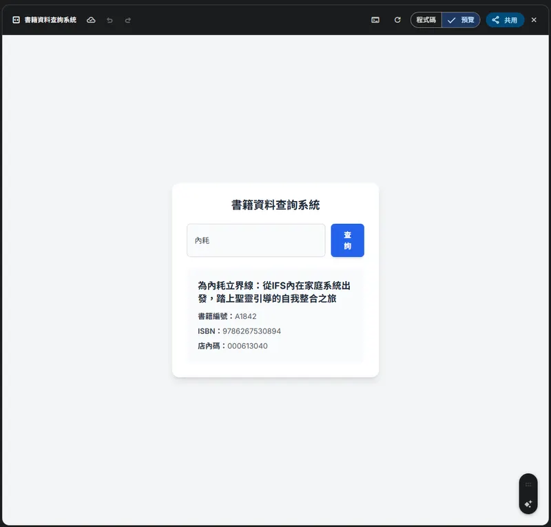
Task: Click the grid dots handle above sparkle icon
Action: pos(528,485)
